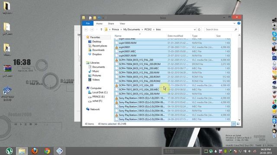Open the File ribbon tab
The image size is (277, 155).
coord(87,23)
